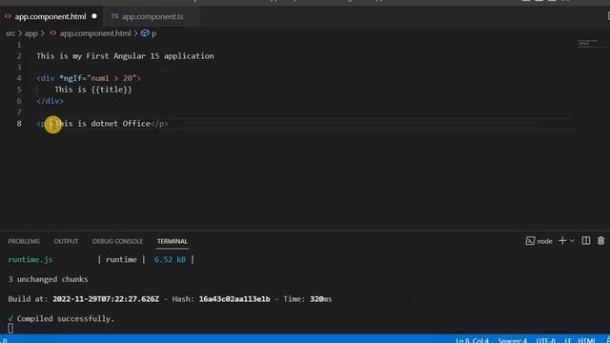Open the app.component.ts editor tab

[x=152, y=17]
